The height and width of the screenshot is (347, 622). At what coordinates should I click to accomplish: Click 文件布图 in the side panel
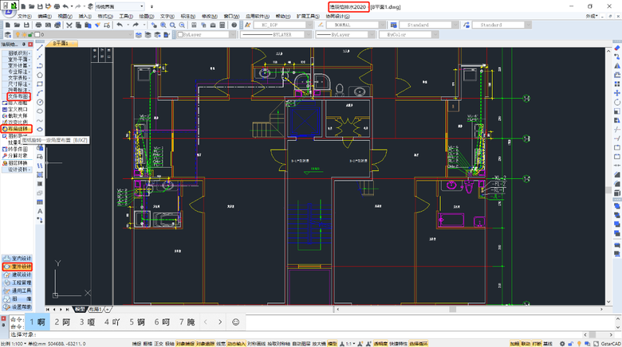[18, 96]
